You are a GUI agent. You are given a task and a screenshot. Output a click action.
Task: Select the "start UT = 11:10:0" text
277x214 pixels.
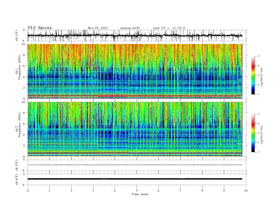[169, 28]
